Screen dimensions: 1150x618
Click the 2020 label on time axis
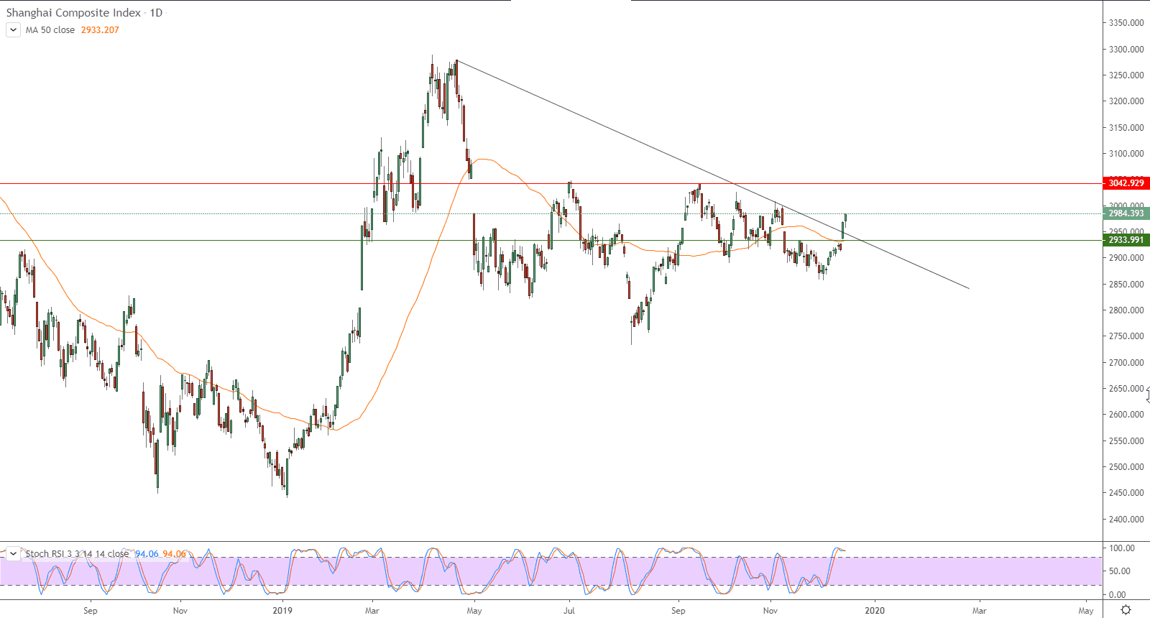point(875,611)
